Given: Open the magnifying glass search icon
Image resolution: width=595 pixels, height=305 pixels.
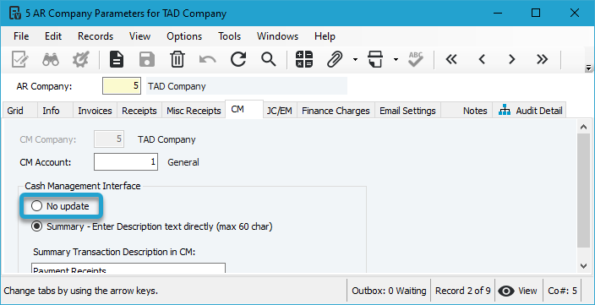Looking at the screenshot, I should (x=268, y=59).
